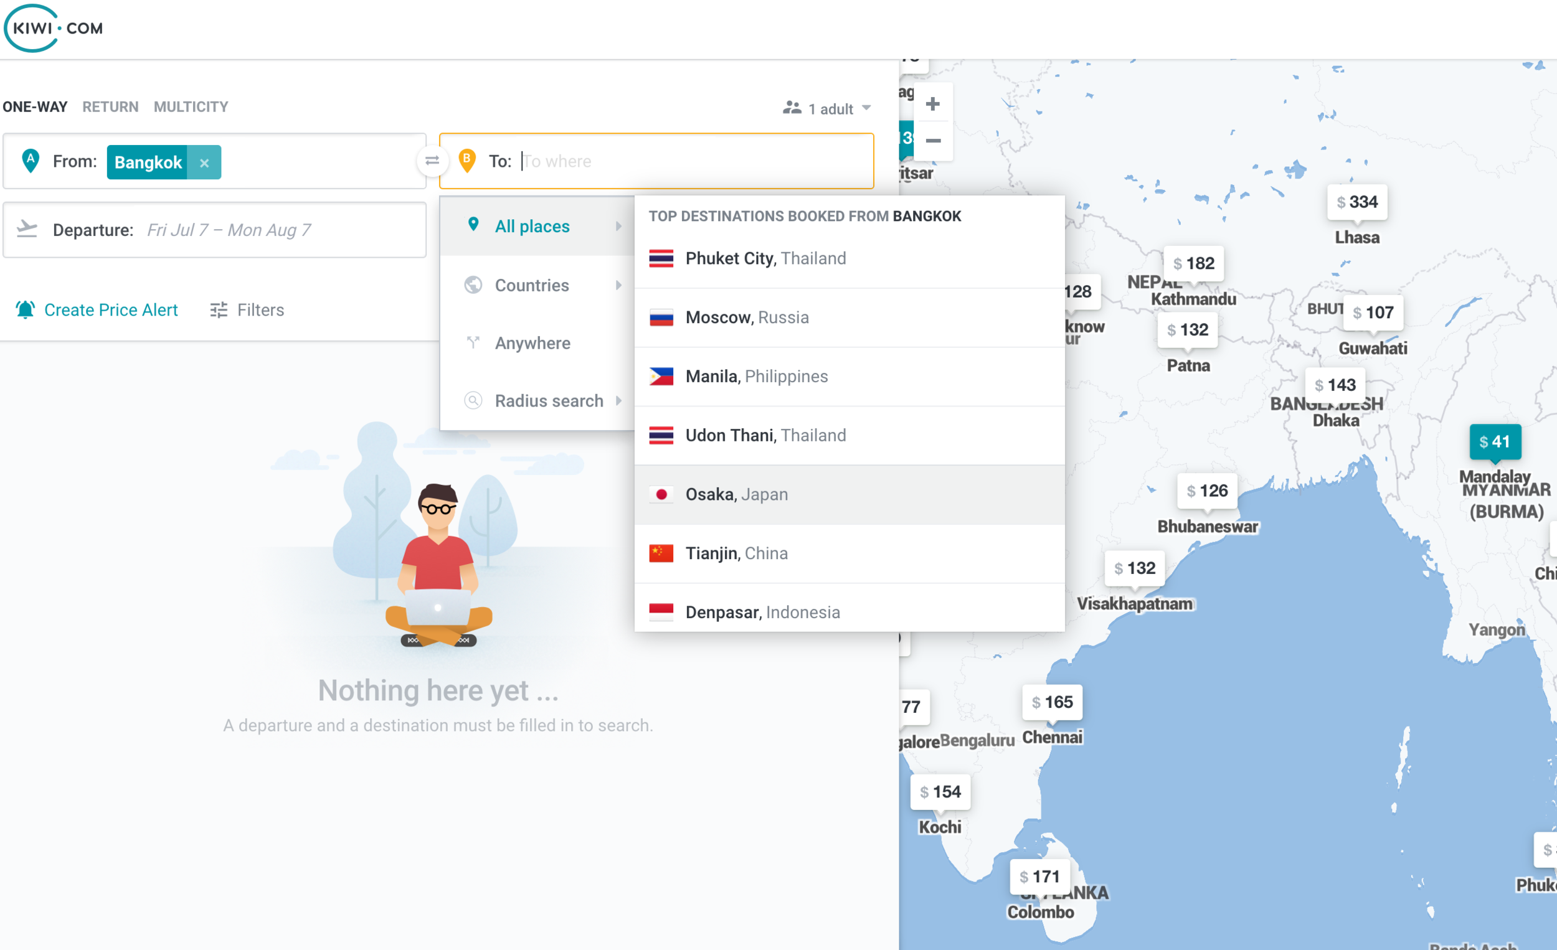Select the Radius search menu item
The image size is (1557, 950).
[x=537, y=401]
